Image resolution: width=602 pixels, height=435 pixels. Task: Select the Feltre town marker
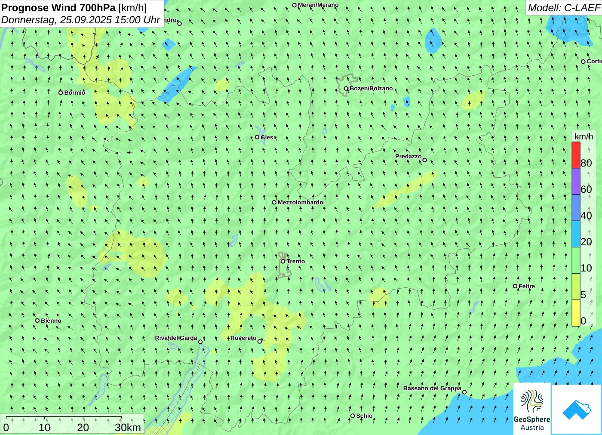point(515,286)
